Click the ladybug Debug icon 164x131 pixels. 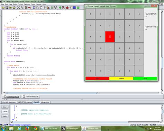(x=67, y=8)
